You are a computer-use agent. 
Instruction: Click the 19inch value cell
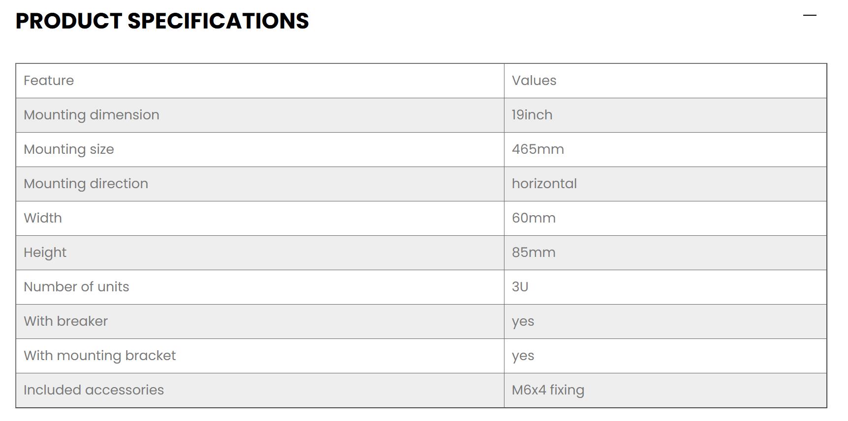pos(532,115)
